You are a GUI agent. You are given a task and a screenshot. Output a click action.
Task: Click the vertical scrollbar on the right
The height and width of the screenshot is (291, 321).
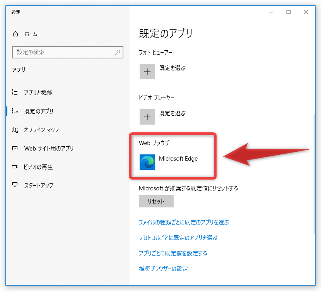tap(314, 174)
